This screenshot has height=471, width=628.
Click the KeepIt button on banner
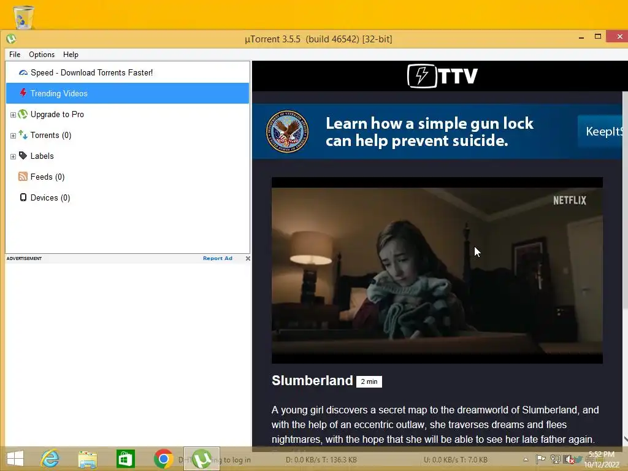point(600,131)
